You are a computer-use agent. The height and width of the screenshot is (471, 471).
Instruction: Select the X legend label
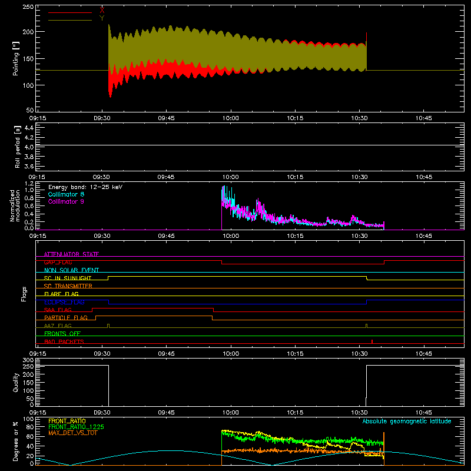[x=102, y=11]
